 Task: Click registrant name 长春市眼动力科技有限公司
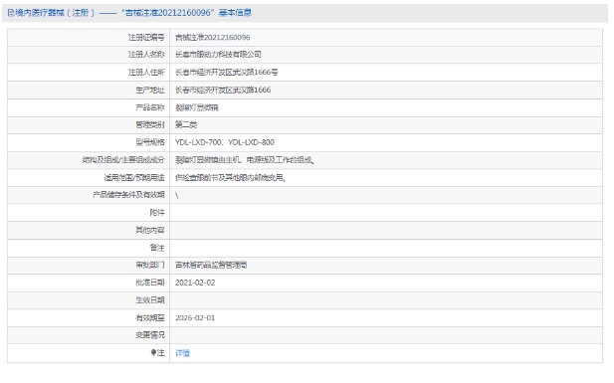click(218, 55)
